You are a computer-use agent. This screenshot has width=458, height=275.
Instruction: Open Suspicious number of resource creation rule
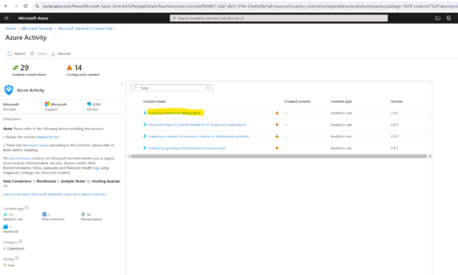[x=198, y=136]
